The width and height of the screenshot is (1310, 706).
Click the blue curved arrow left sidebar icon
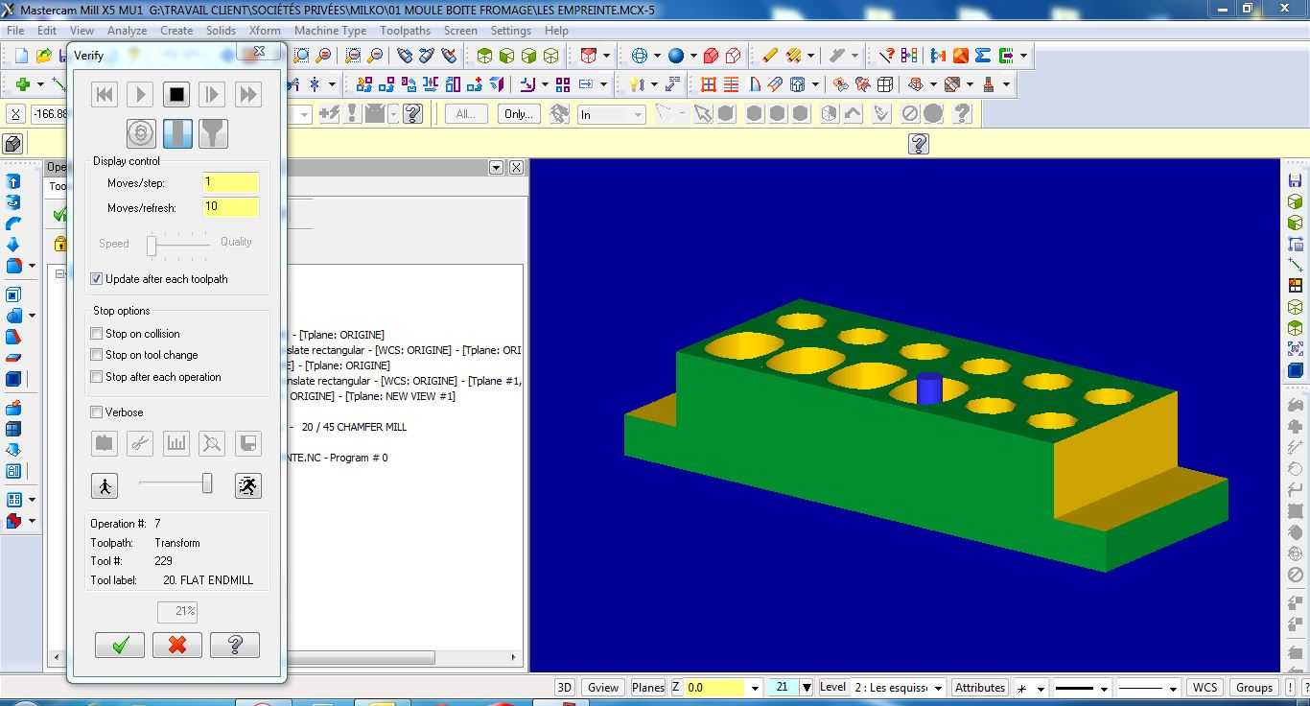pos(14,224)
